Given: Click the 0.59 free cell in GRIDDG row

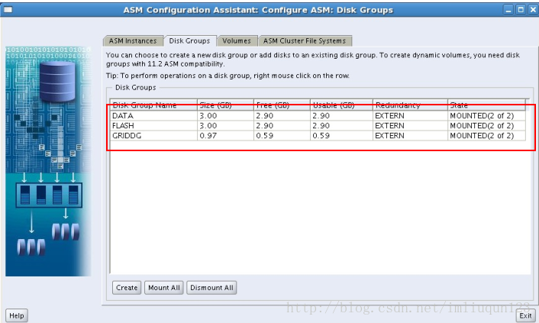Looking at the screenshot, I should (282, 135).
